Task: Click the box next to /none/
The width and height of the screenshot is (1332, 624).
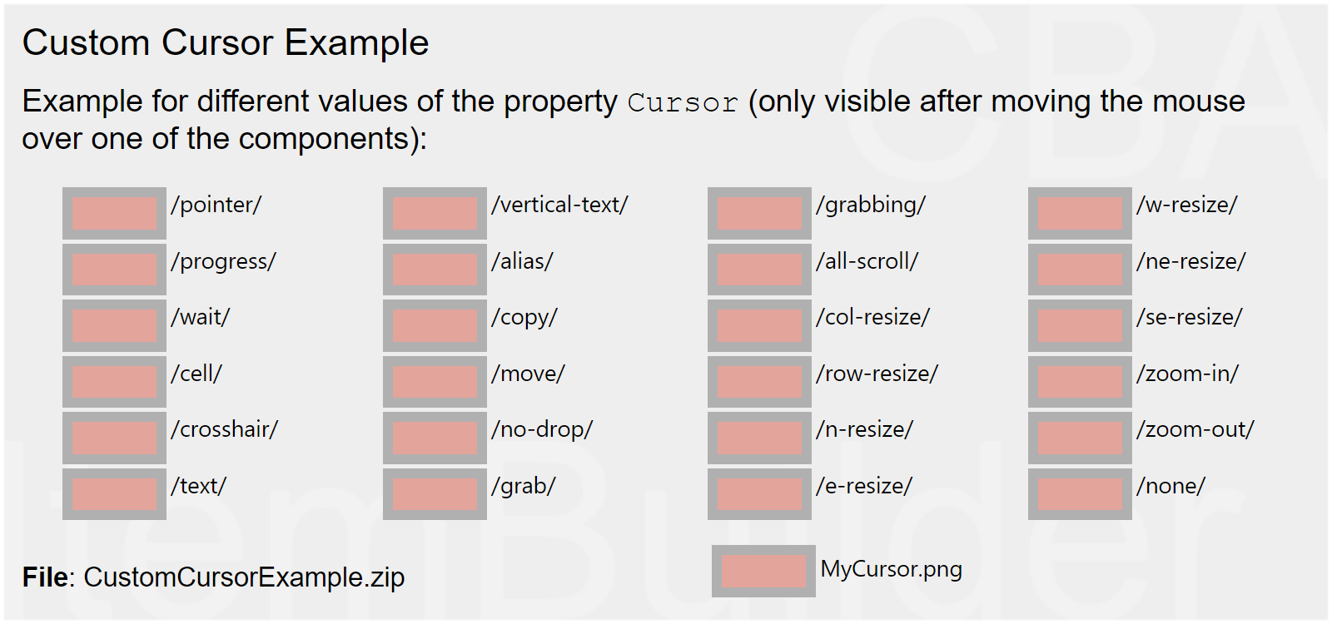Action: [x=1080, y=494]
